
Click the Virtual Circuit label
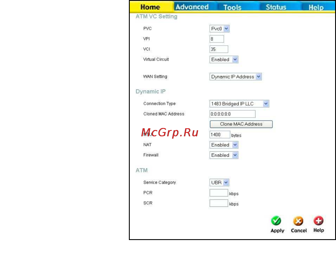tap(156, 59)
